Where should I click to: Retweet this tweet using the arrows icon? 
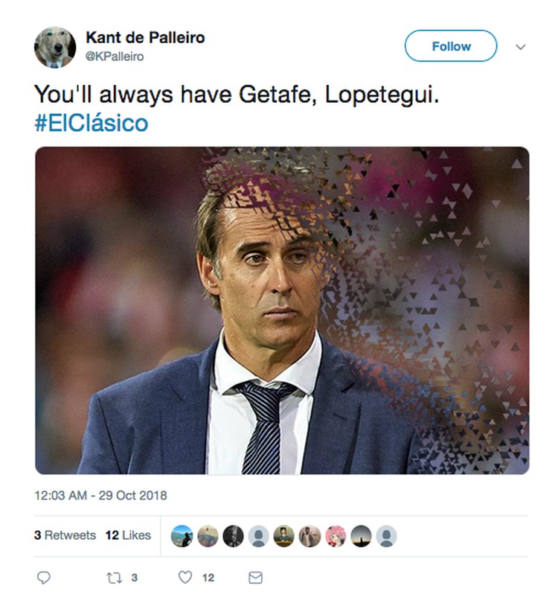pos(114,577)
